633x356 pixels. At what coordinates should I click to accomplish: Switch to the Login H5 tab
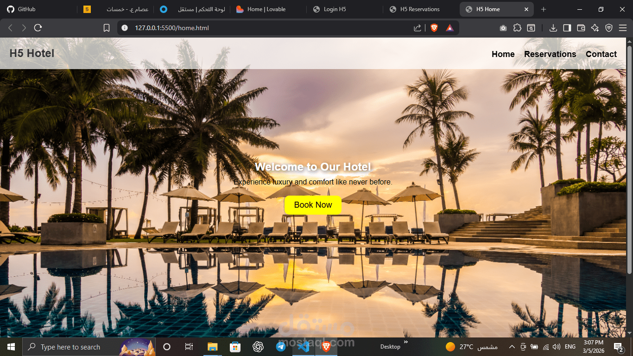345,9
